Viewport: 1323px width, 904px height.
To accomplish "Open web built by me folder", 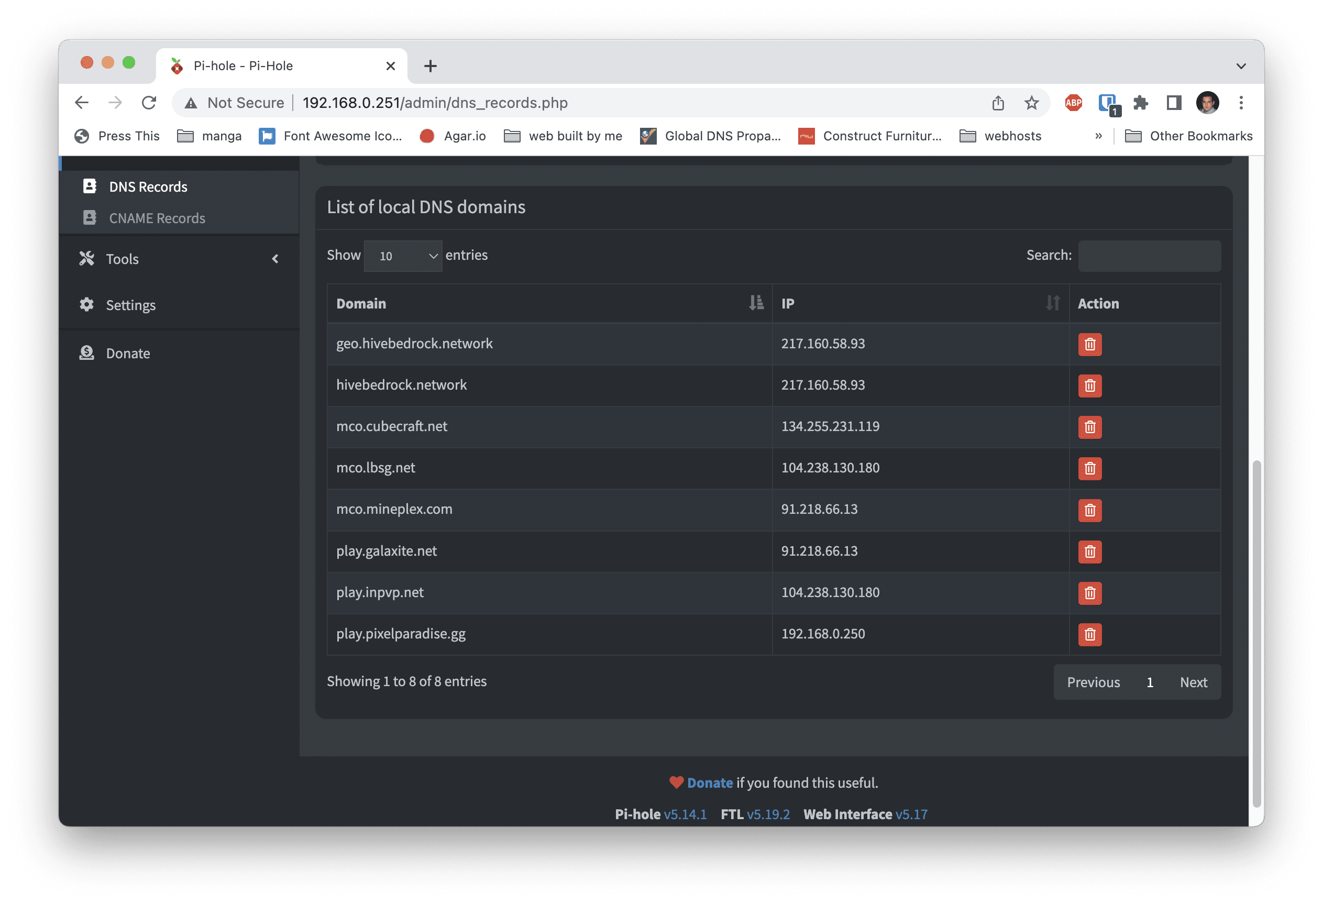I will pos(564,136).
